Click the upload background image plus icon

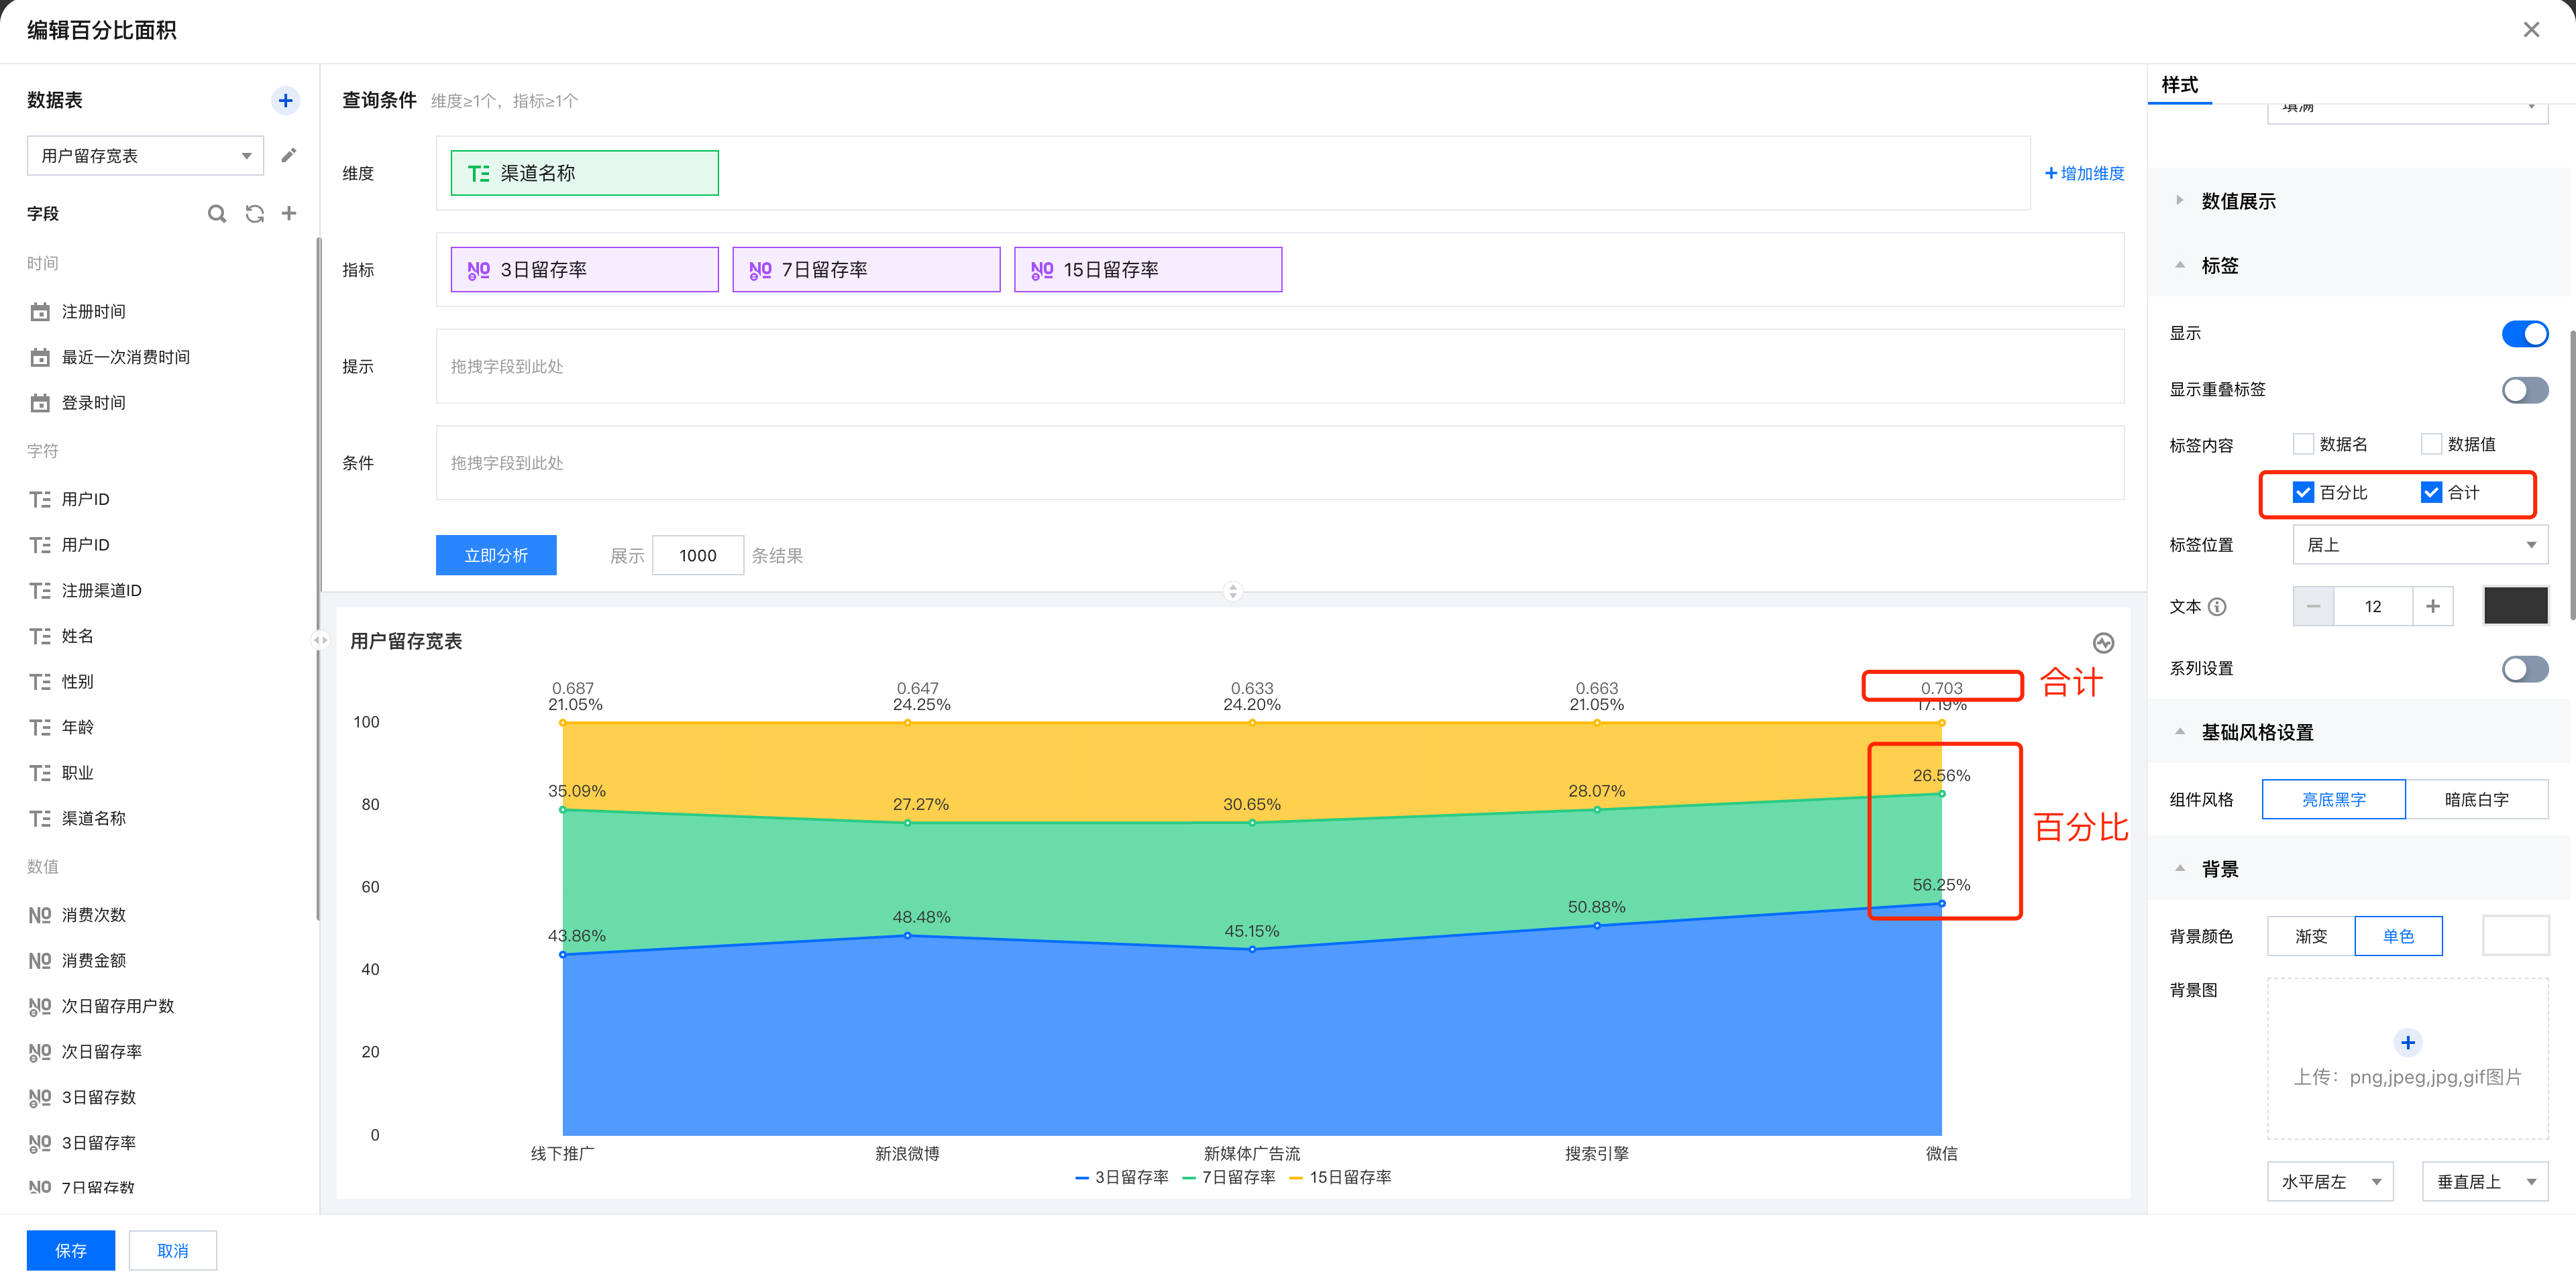pos(2407,1042)
